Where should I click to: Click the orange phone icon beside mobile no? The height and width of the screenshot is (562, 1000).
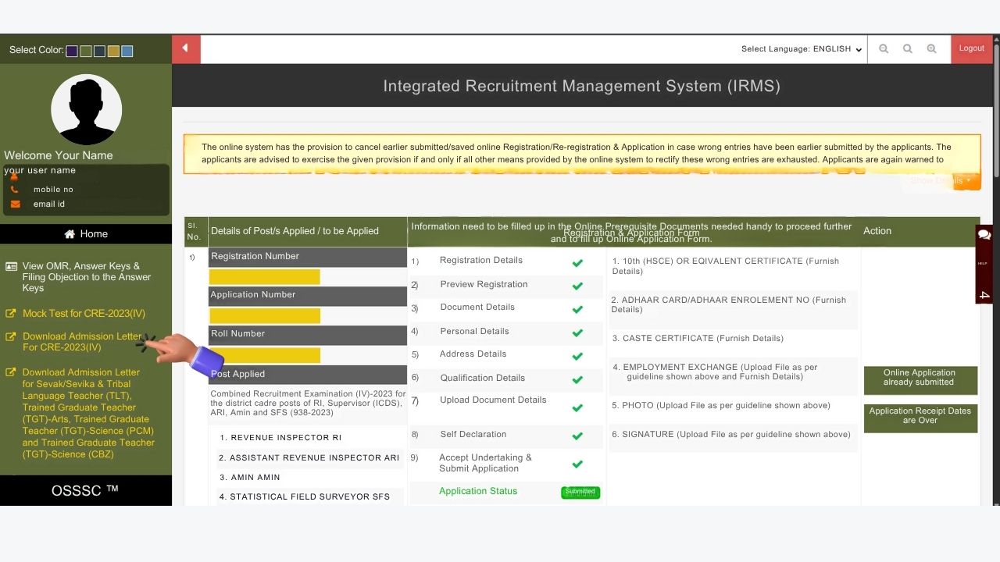click(15, 190)
